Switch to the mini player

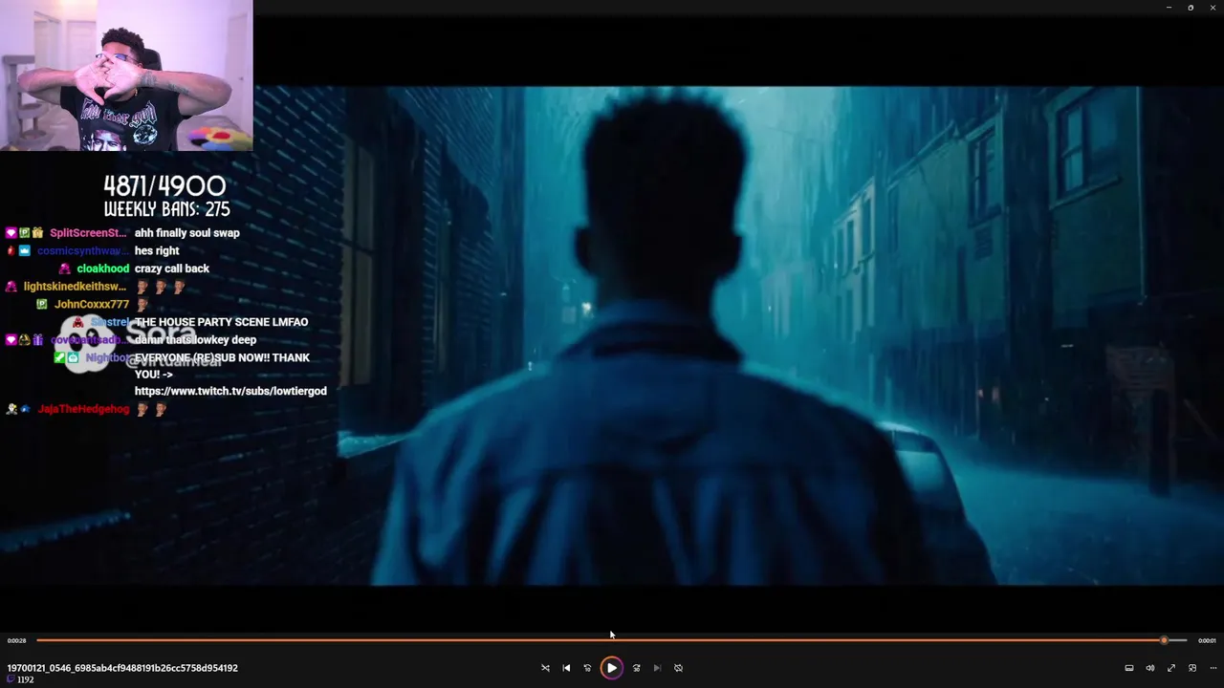1191,668
